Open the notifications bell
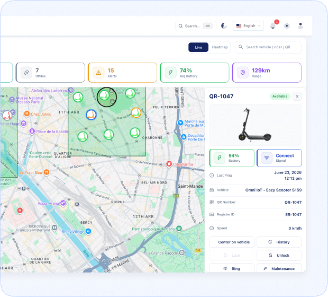Image resolution: width=328 pixels, height=297 pixels. pyautogui.click(x=273, y=26)
